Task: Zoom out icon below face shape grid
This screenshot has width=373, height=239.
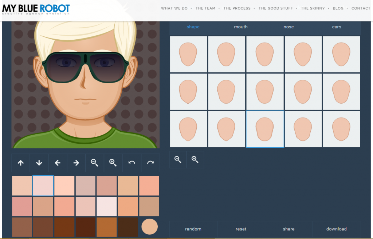Action: (178, 159)
